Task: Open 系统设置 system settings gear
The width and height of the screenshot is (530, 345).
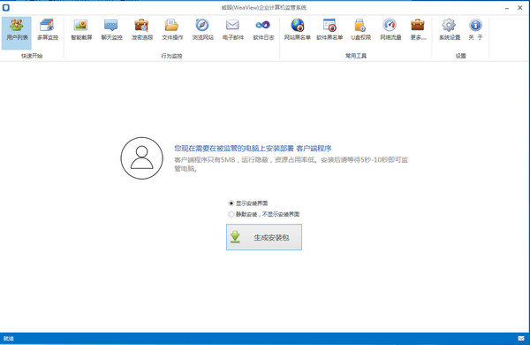Action: click(450, 30)
